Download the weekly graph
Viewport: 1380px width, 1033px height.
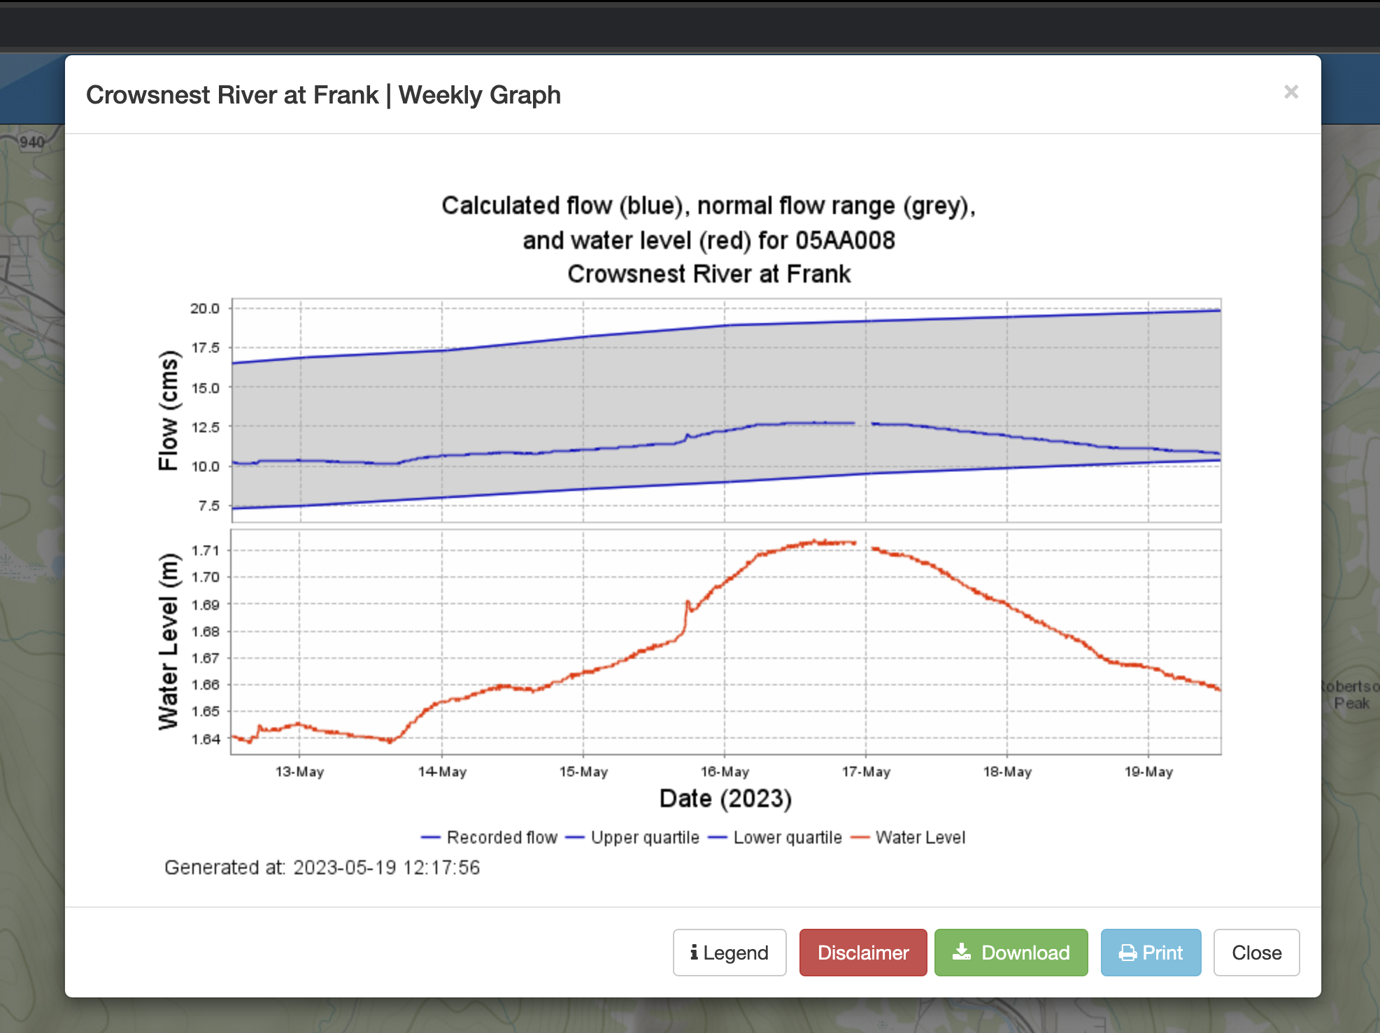click(x=1011, y=953)
